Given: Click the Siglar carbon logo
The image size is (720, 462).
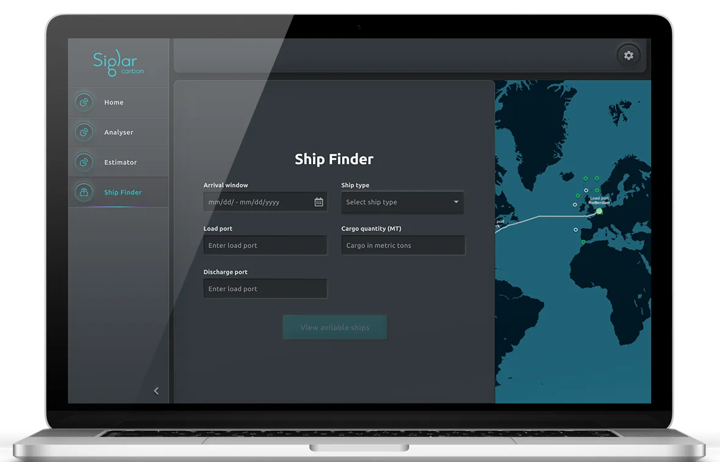Looking at the screenshot, I should point(118,61).
